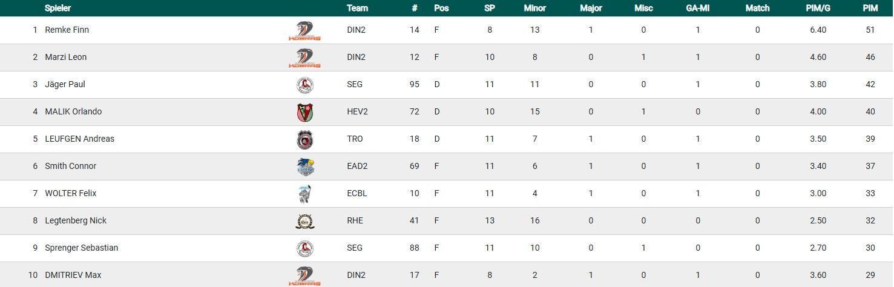The height and width of the screenshot is (287, 894).
Task: Click the Kobras logo beside Remke Finn
Action: [304, 30]
